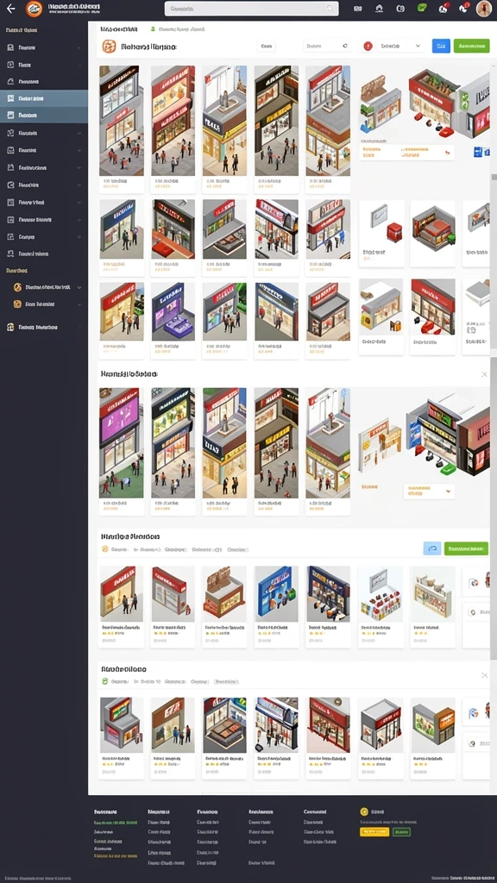
Task: Click the magnifier icon in the search box
Action: [x=330, y=9]
